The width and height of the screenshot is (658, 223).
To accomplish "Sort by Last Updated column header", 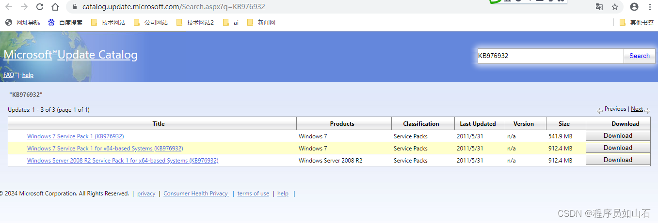I will (x=478, y=124).
